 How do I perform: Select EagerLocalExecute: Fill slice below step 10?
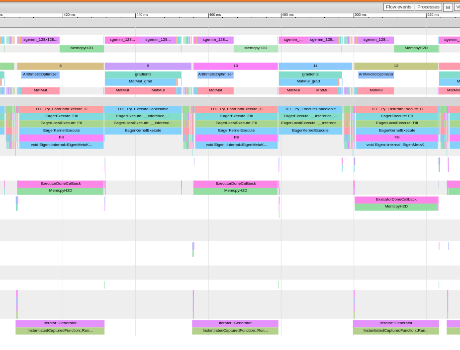pos(236,123)
